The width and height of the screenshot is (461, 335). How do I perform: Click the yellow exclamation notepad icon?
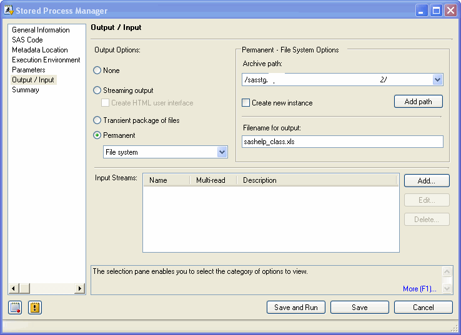pos(35,308)
